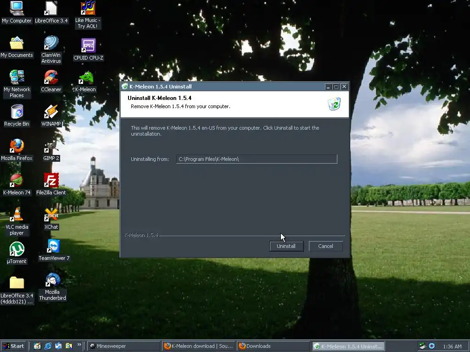Click the Uninstall button
The height and width of the screenshot is (352, 470).
[x=286, y=246]
